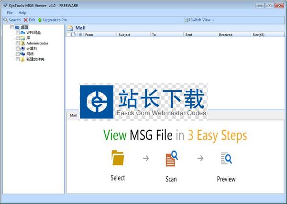This screenshot has width=287, height=204.
Task: Click the Mail envelope icon in panel header
Action: point(70,28)
